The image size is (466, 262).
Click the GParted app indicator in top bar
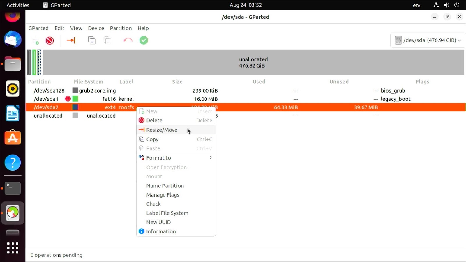click(57, 5)
